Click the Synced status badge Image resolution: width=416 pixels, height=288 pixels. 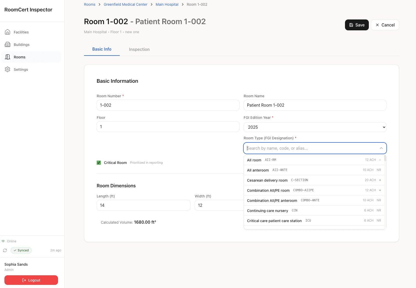(x=21, y=250)
